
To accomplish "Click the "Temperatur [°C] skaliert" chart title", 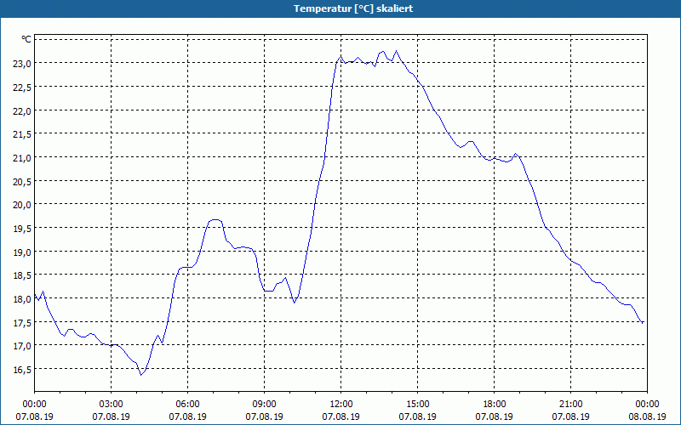I will [x=340, y=8].
